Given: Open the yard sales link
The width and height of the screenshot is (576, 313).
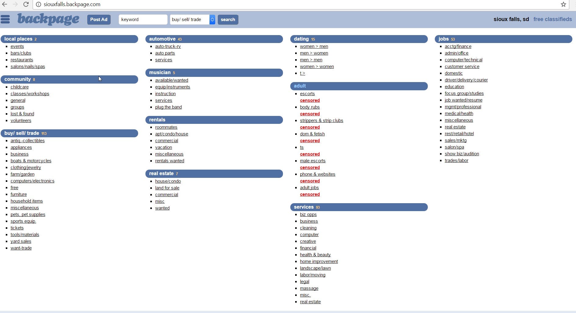Looking at the screenshot, I should tap(21, 241).
